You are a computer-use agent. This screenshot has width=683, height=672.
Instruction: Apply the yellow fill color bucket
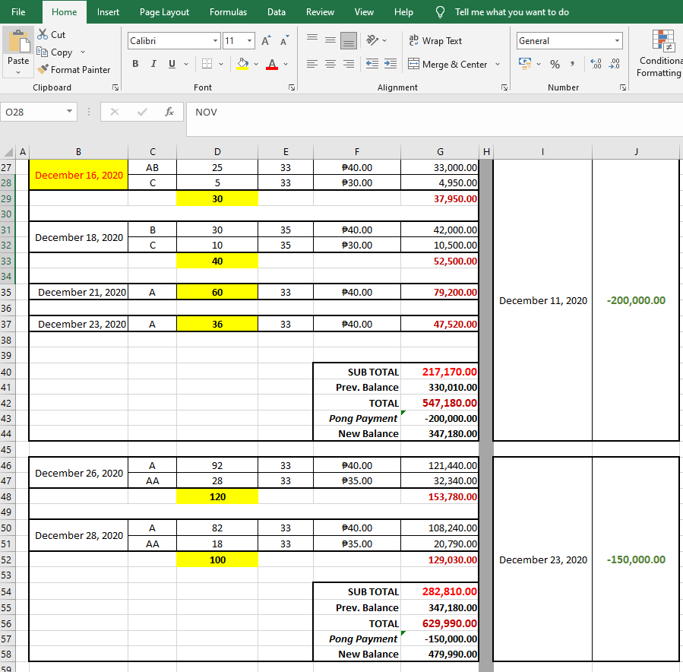point(242,64)
